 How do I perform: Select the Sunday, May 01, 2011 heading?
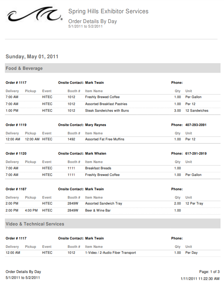(32, 57)
